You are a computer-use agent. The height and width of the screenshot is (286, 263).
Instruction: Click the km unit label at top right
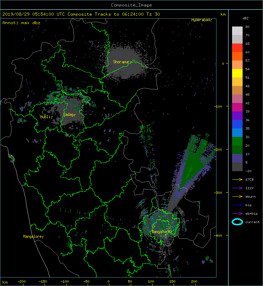click(x=223, y=14)
